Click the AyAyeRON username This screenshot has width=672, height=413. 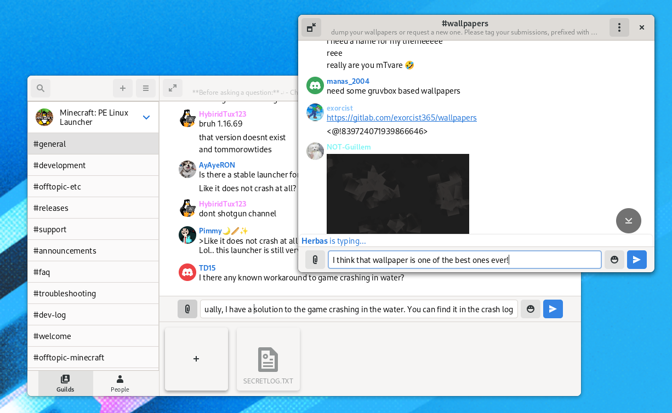(217, 165)
